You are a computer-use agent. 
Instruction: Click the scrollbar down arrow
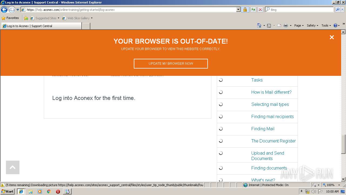(x=343, y=179)
